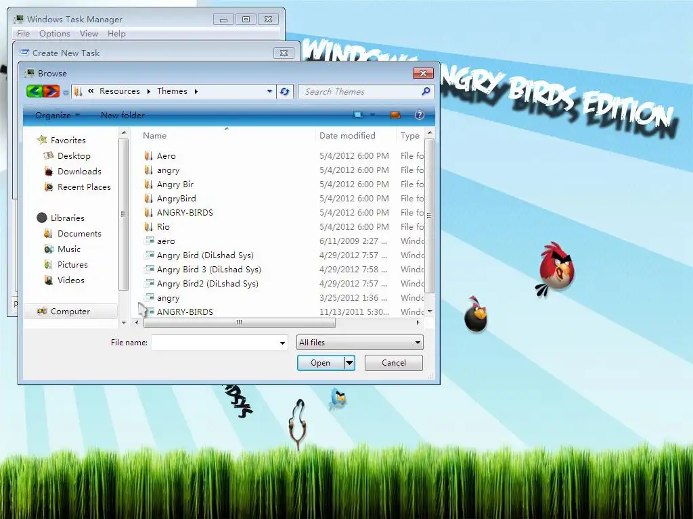Select Libraries in navigation pane
The height and width of the screenshot is (519, 693).
pyautogui.click(x=67, y=218)
